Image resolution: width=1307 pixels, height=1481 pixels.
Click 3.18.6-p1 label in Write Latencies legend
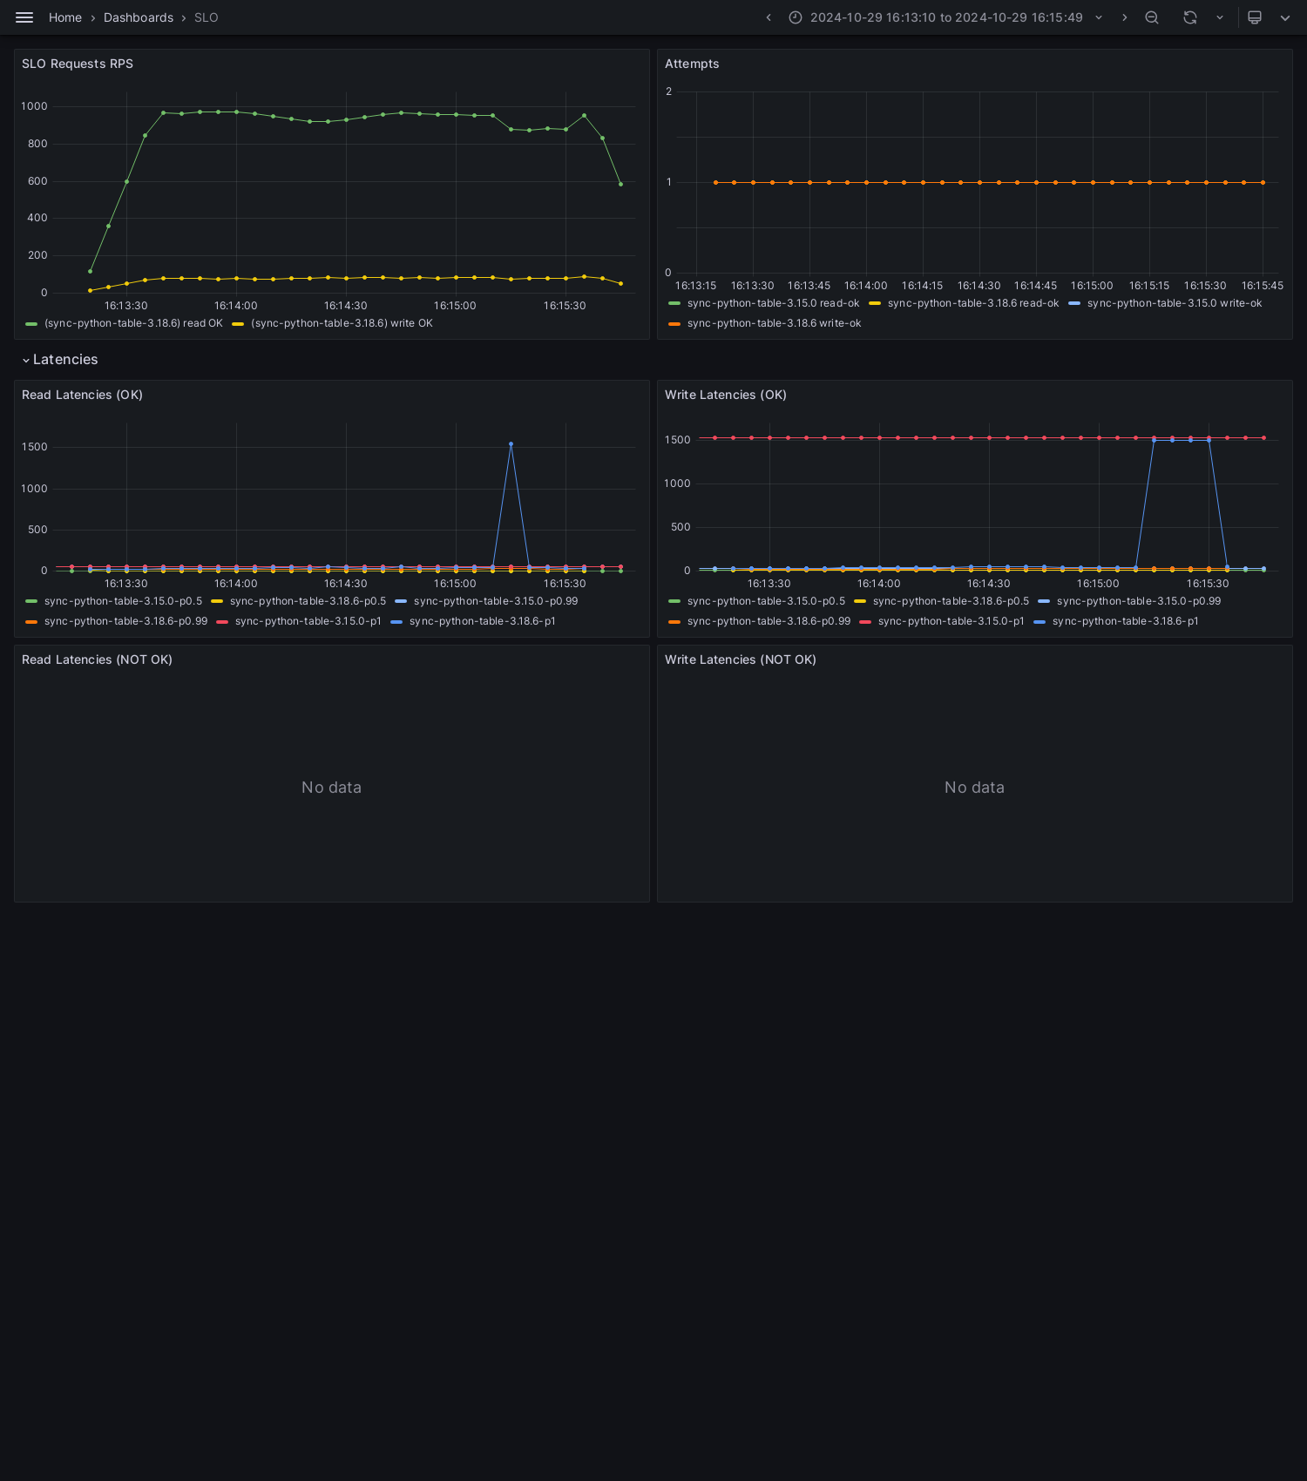click(1125, 621)
